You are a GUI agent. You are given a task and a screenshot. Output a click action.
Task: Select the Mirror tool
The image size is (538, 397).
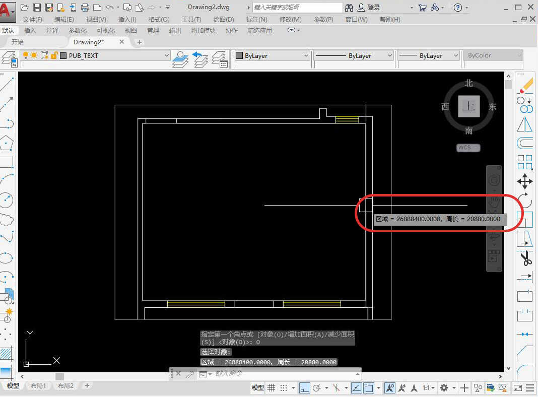[x=525, y=124]
